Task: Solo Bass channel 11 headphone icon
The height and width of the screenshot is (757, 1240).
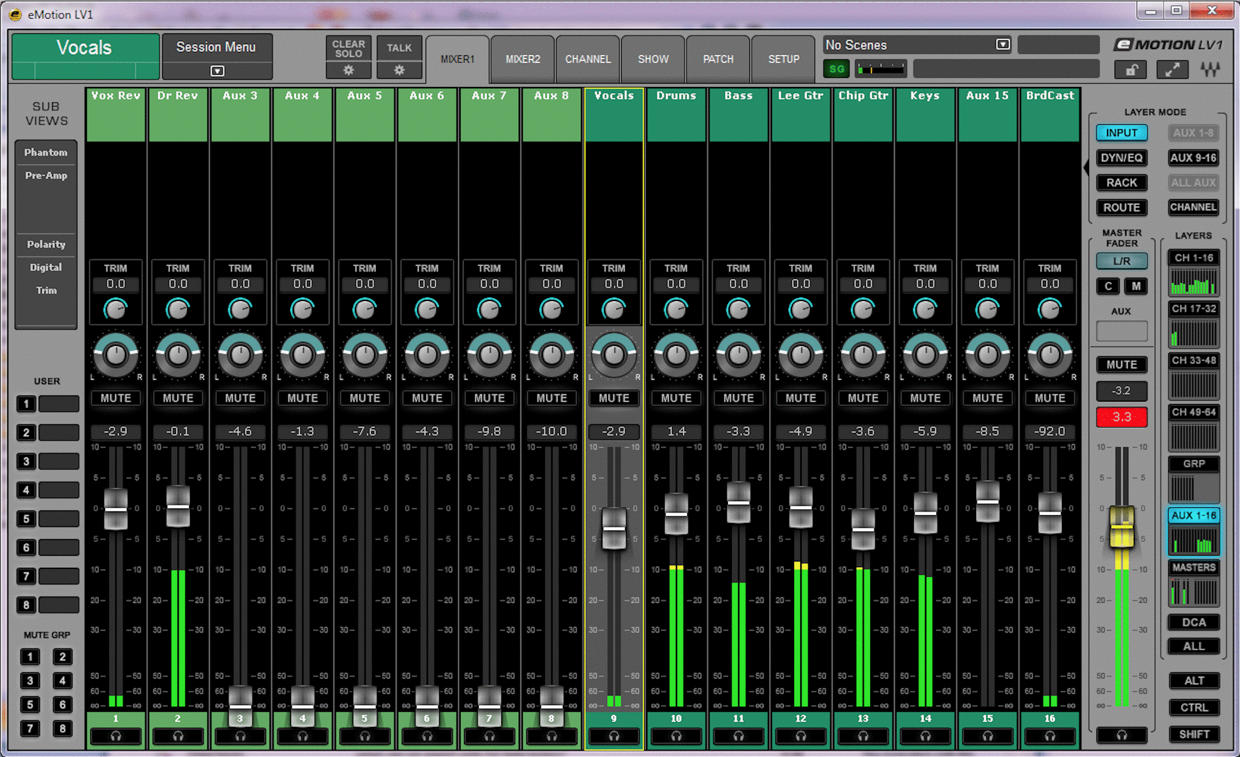Action: click(x=738, y=736)
